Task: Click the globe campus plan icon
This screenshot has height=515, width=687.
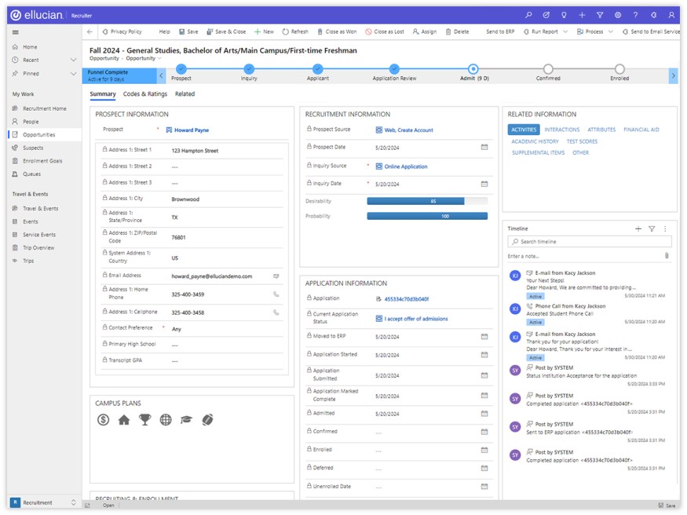Action: pos(165,420)
